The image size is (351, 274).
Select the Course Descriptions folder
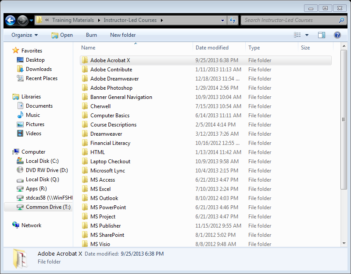click(113, 125)
